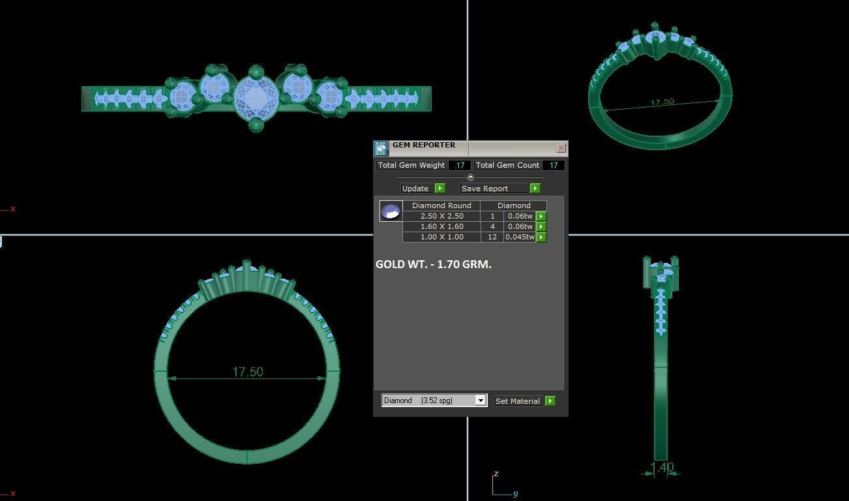The width and height of the screenshot is (849, 501).
Task: Select the diamond gem thumbnail
Action: [391, 211]
